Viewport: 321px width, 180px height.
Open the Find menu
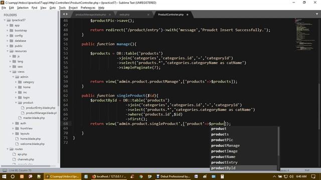[34, 8]
